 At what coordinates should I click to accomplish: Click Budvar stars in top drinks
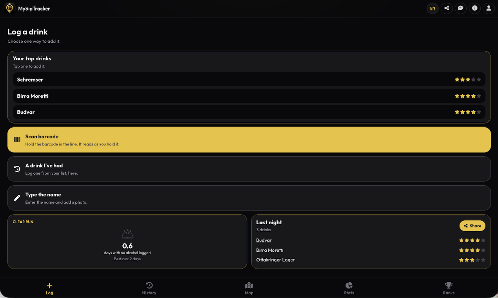pyautogui.click(x=468, y=112)
